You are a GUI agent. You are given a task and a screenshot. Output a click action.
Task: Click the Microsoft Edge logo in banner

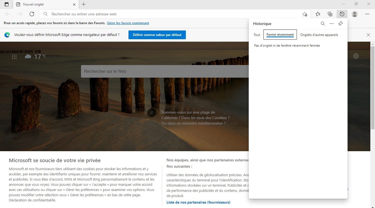pyautogui.click(x=7, y=35)
